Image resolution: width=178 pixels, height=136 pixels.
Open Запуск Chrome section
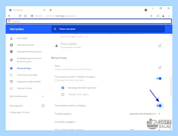[x=25, y=88]
